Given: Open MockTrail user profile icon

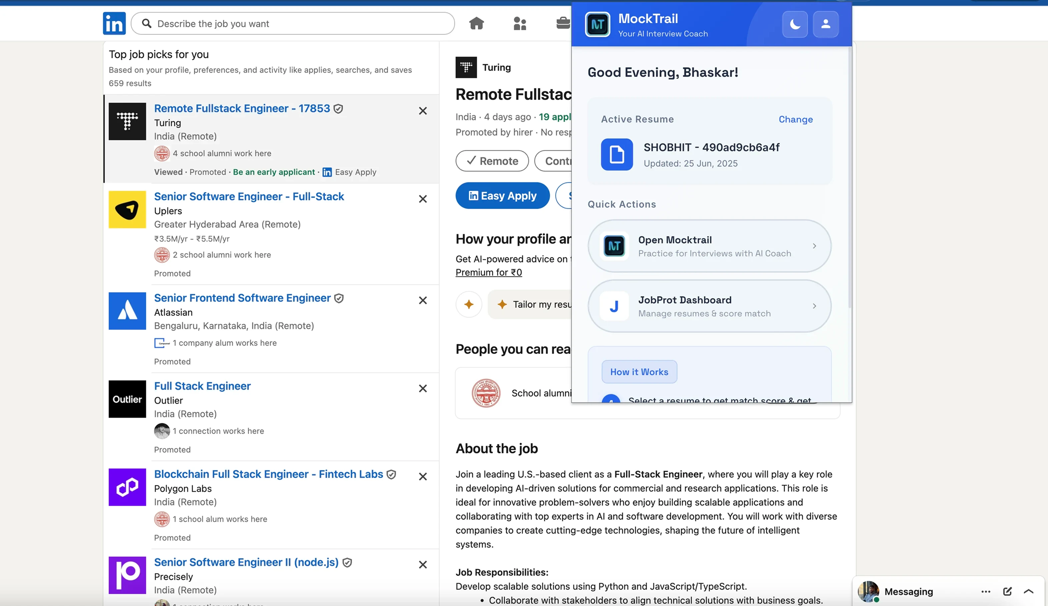Looking at the screenshot, I should [826, 25].
